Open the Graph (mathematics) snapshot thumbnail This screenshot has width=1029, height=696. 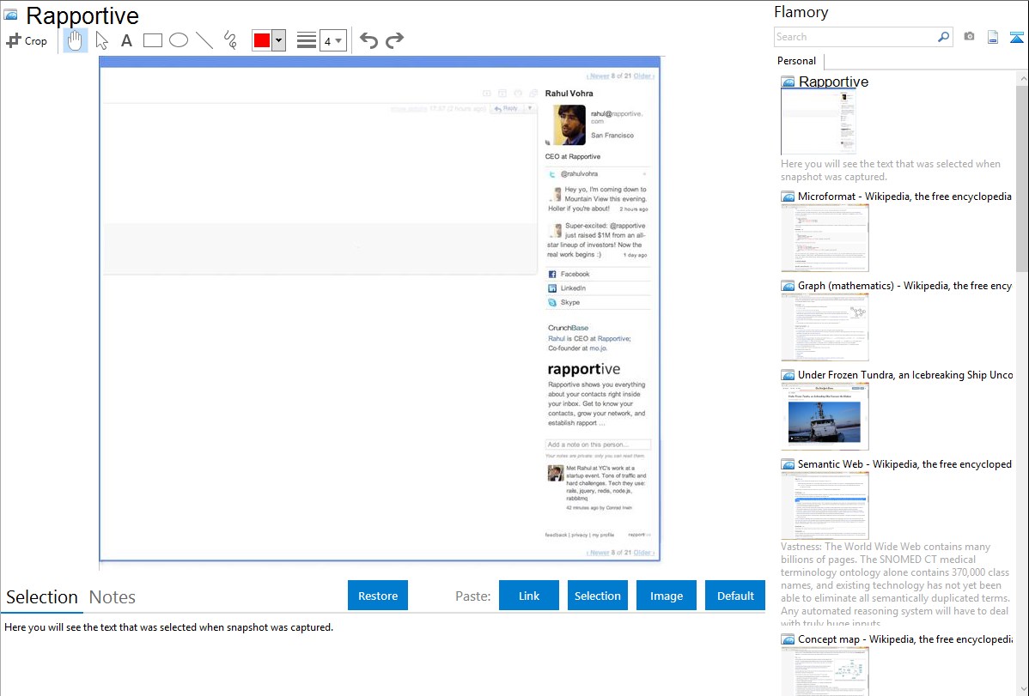825,327
